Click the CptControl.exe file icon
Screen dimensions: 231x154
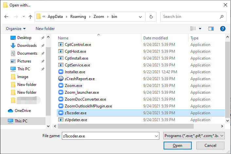point(61,44)
